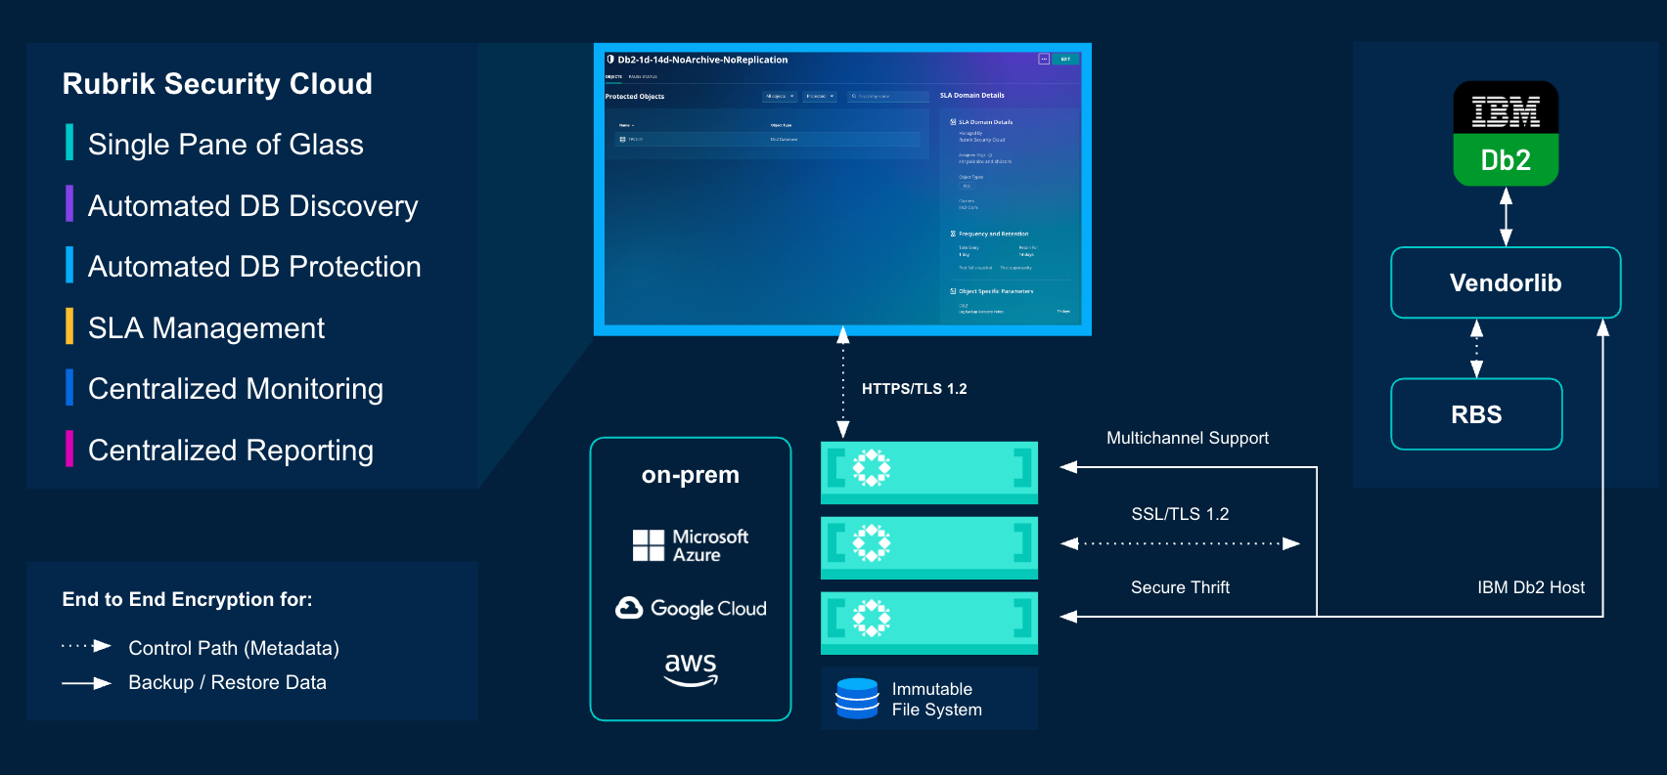
Task: Click the HTTPS/TLS 1.2 label
Action: click(914, 389)
